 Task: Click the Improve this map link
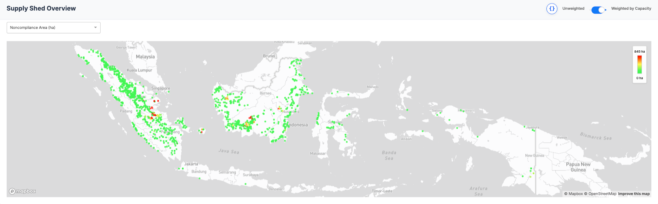[x=634, y=194]
